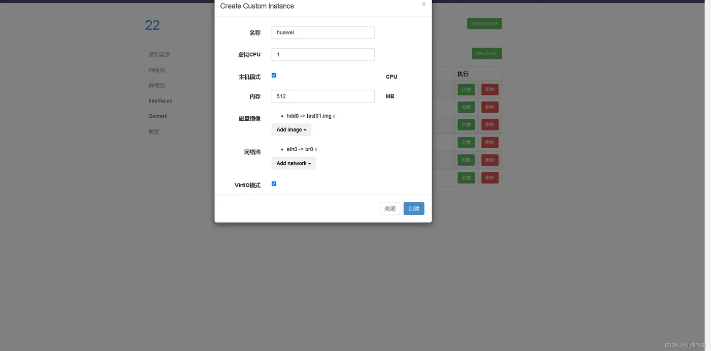Viewport: 711px width, 351px height.
Task: Toggle the 主机模式 checkbox
Action: click(274, 75)
